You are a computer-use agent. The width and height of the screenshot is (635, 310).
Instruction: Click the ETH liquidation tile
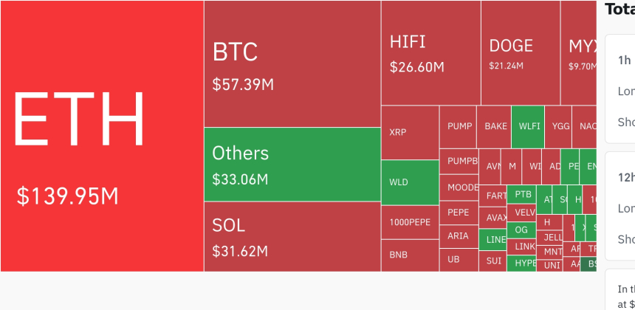(102, 137)
